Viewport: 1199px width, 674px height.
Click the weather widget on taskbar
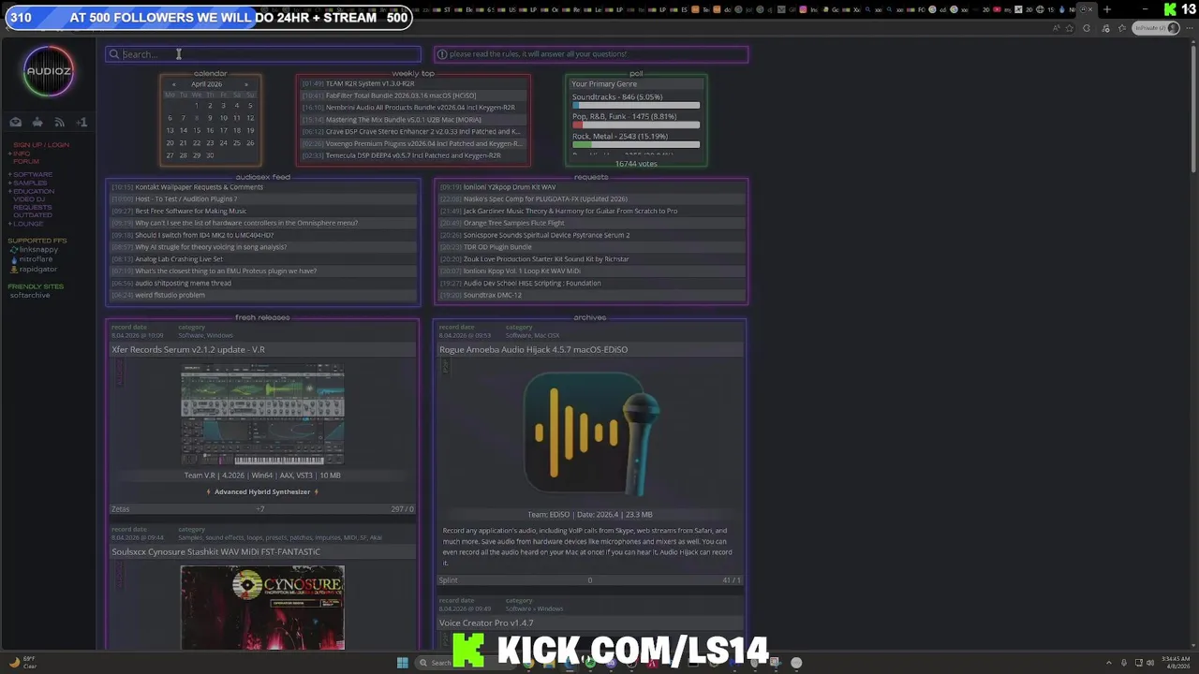24,663
